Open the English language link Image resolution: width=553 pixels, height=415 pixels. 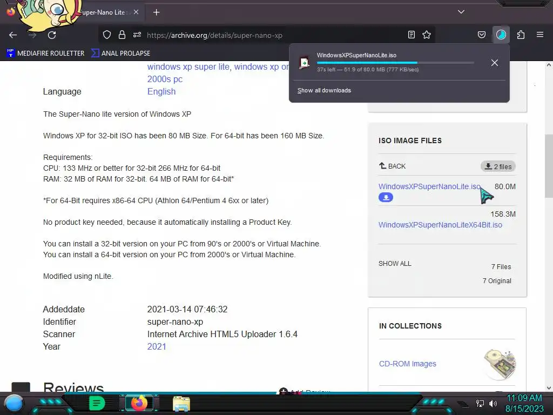pyautogui.click(x=161, y=91)
